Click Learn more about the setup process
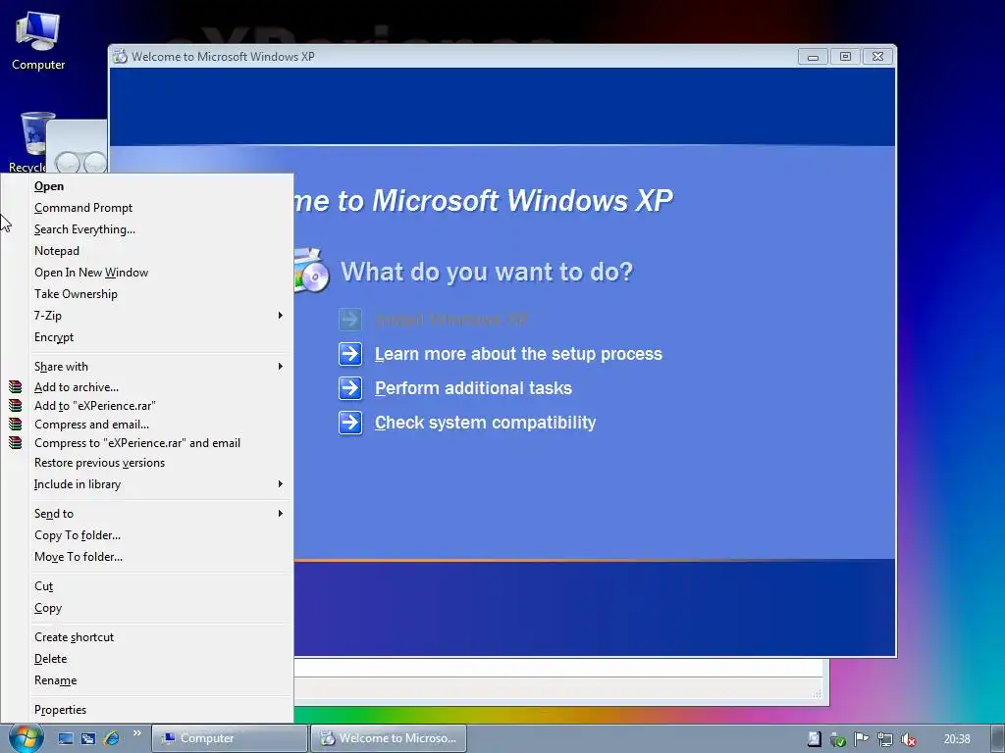This screenshot has width=1005, height=753. [x=518, y=353]
